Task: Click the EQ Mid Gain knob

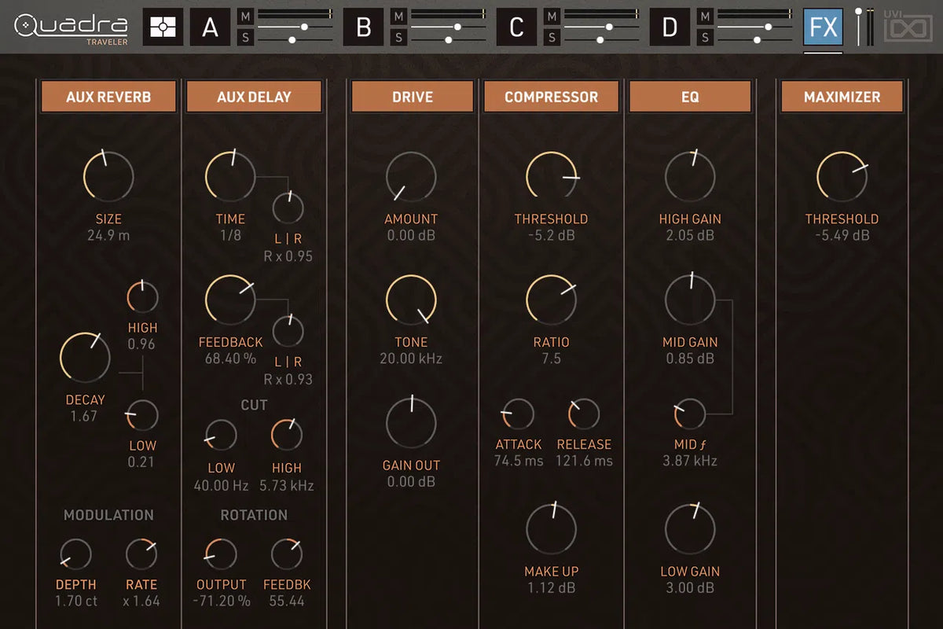Action: click(690, 300)
